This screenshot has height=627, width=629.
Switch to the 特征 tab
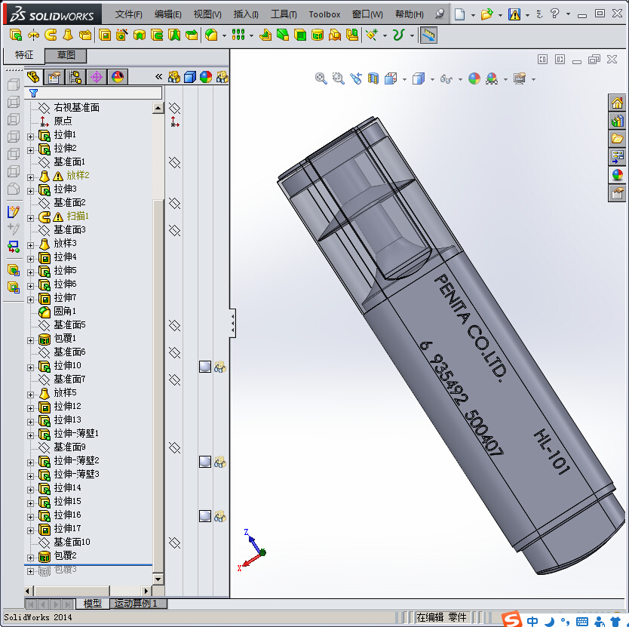point(23,55)
